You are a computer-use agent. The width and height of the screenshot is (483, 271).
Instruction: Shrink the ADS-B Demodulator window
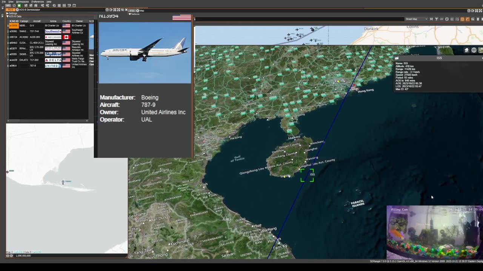115,10
